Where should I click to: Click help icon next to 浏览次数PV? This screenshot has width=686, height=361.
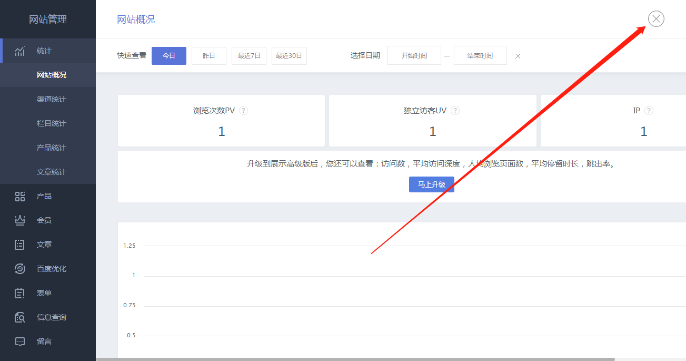click(243, 111)
